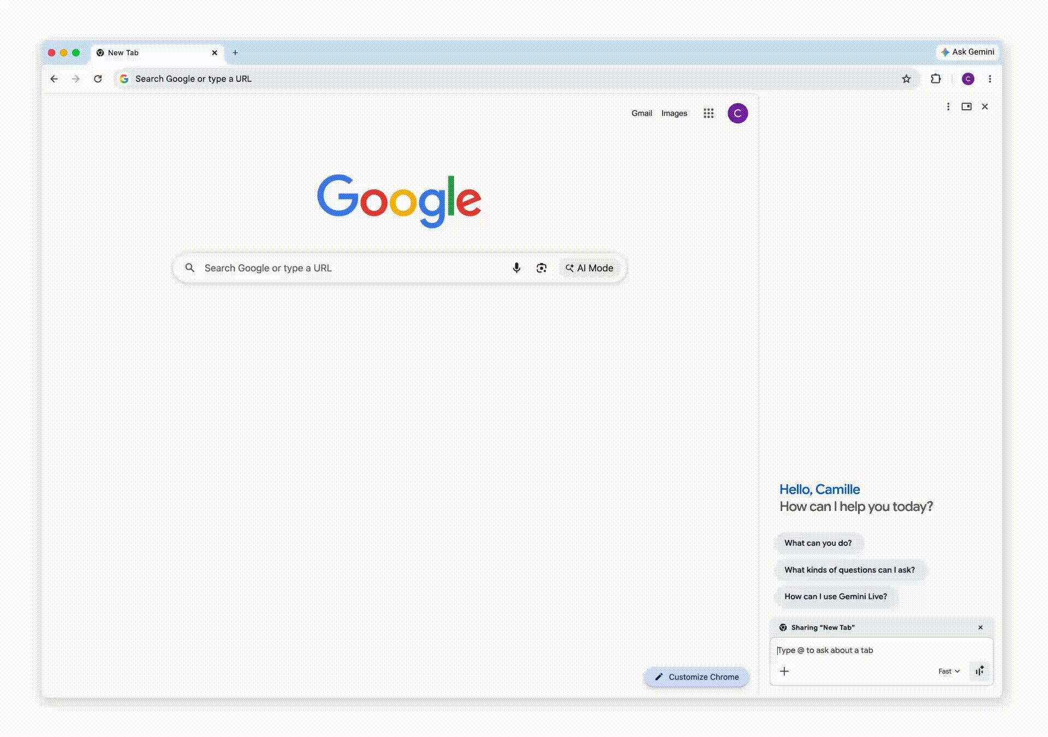Click the macOS green fullscreen button
The height and width of the screenshot is (737, 1048).
(x=76, y=52)
